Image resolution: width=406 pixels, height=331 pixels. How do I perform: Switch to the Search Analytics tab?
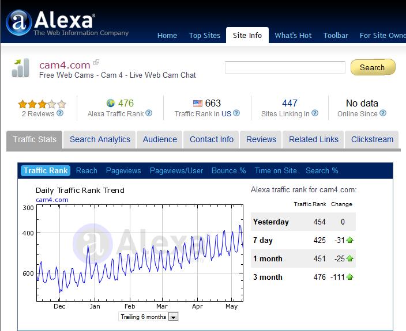point(100,139)
